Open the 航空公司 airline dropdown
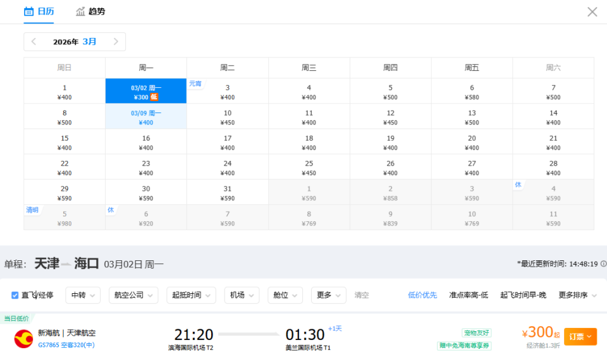The height and width of the screenshot is (357, 607). click(x=133, y=295)
